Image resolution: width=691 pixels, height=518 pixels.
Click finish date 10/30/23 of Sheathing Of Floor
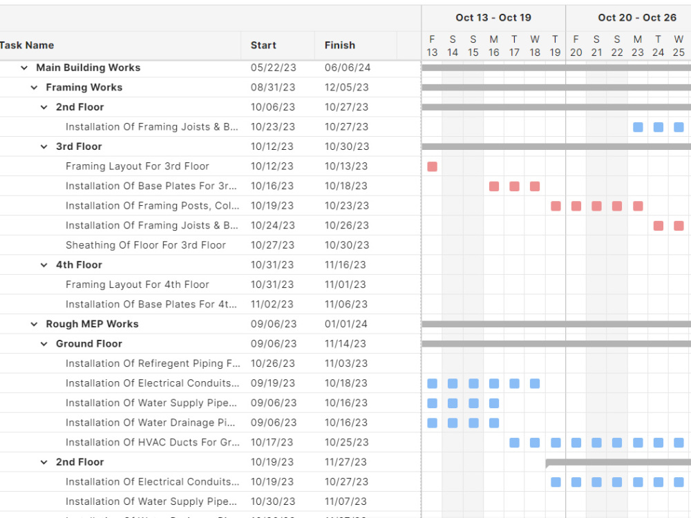tap(347, 245)
